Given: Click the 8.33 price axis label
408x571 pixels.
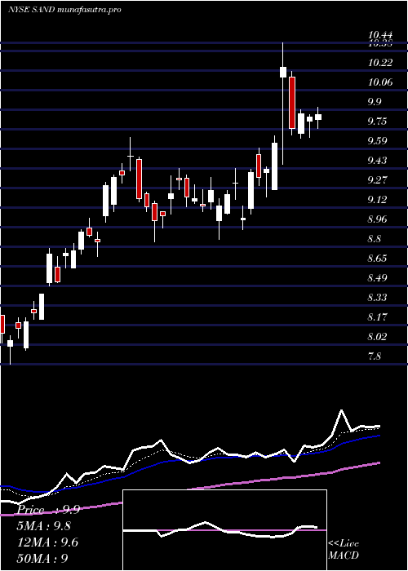Looking at the screenshot, I should [x=377, y=299].
